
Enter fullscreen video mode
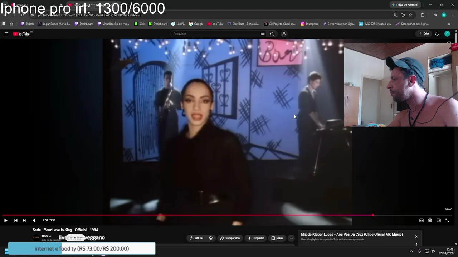pyautogui.click(x=447, y=220)
